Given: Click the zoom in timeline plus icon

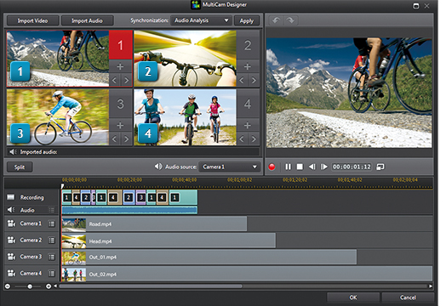Looking at the screenshot, I should pos(49,286).
